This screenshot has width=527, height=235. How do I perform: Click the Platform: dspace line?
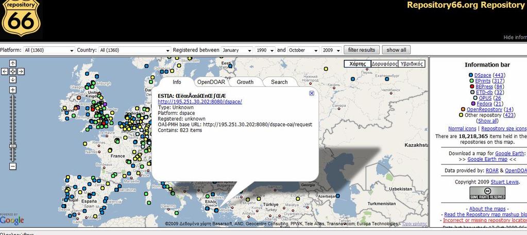[177, 113]
